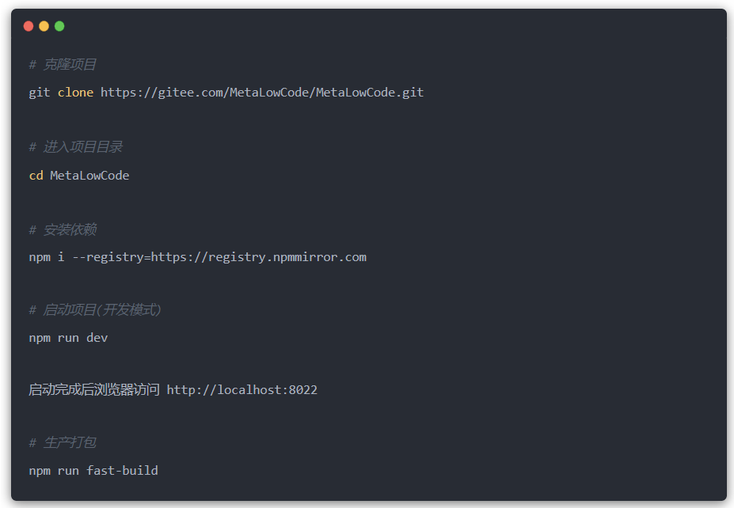Click the yellow minimize dot

click(x=44, y=26)
